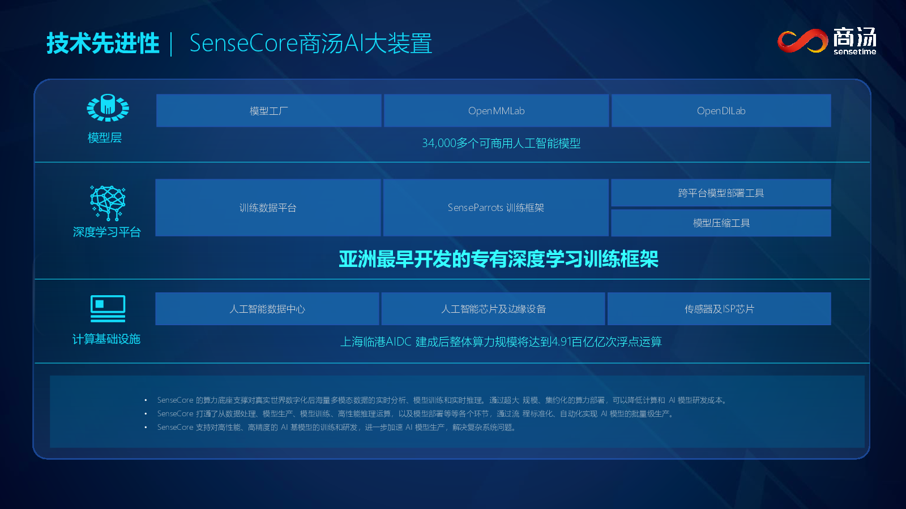
Task: Click the SenseTime logo
Action: pos(827,41)
